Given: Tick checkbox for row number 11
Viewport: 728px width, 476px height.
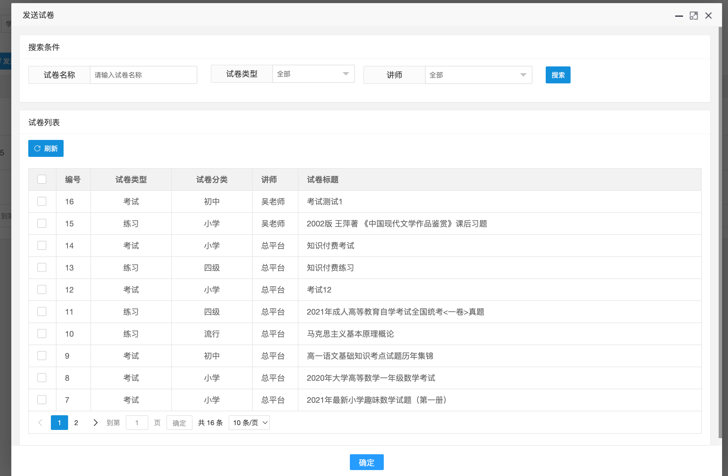Looking at the screenshot, I should [x=42, y=311].
